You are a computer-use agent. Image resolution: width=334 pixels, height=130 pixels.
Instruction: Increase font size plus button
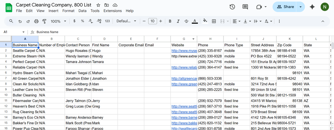pos(161,21)
